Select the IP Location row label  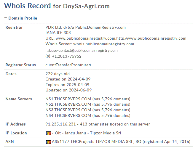click(x=16, y=133)
